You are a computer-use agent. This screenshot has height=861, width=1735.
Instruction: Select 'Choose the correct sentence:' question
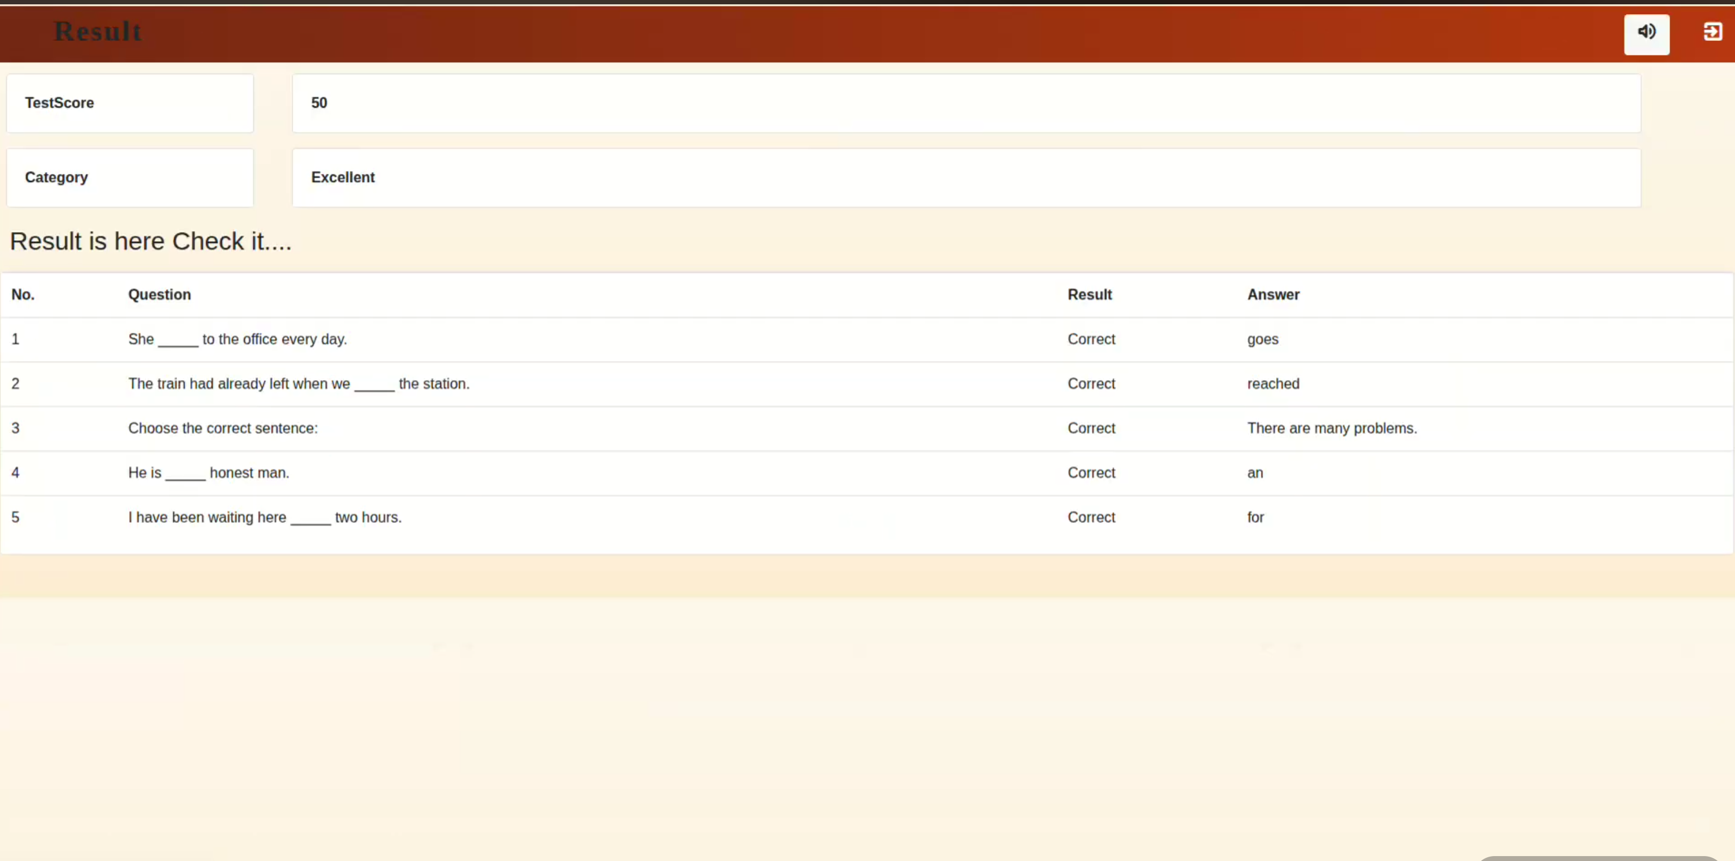223,428
